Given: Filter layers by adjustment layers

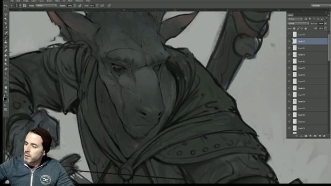Looking at the screenshot, I should tap(310, 19).
